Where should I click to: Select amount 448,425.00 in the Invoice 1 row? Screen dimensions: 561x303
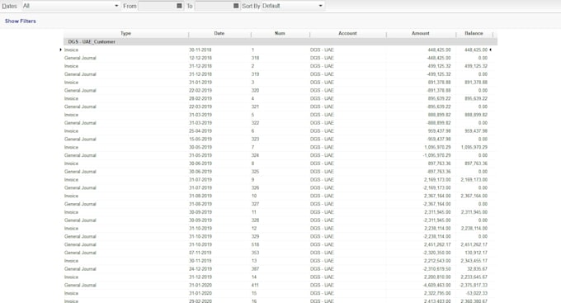[439, 50]
